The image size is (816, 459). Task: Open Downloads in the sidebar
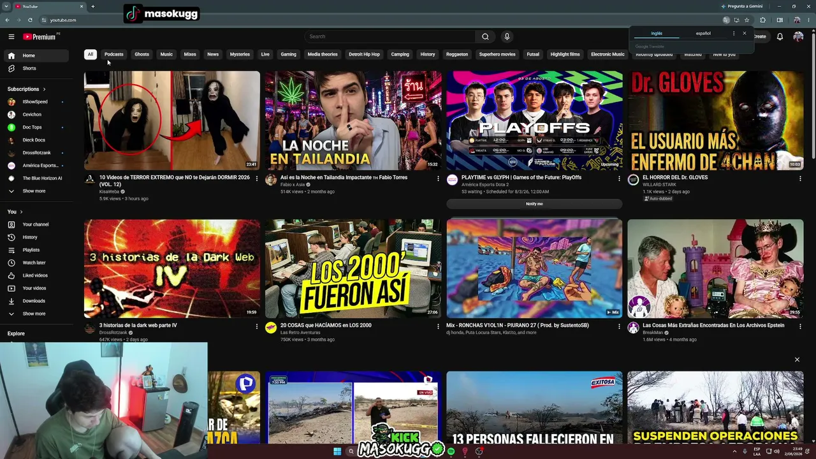(37, 301)
